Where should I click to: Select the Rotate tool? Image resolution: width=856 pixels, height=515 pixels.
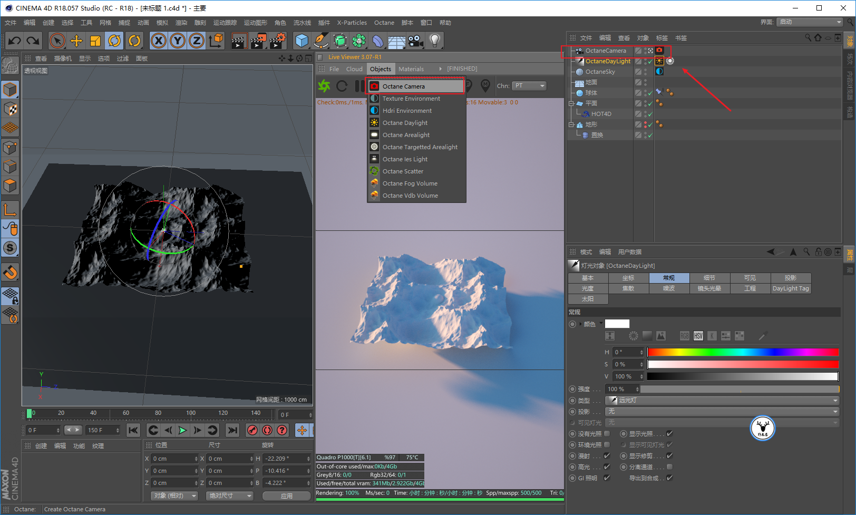tap(114, 41)
